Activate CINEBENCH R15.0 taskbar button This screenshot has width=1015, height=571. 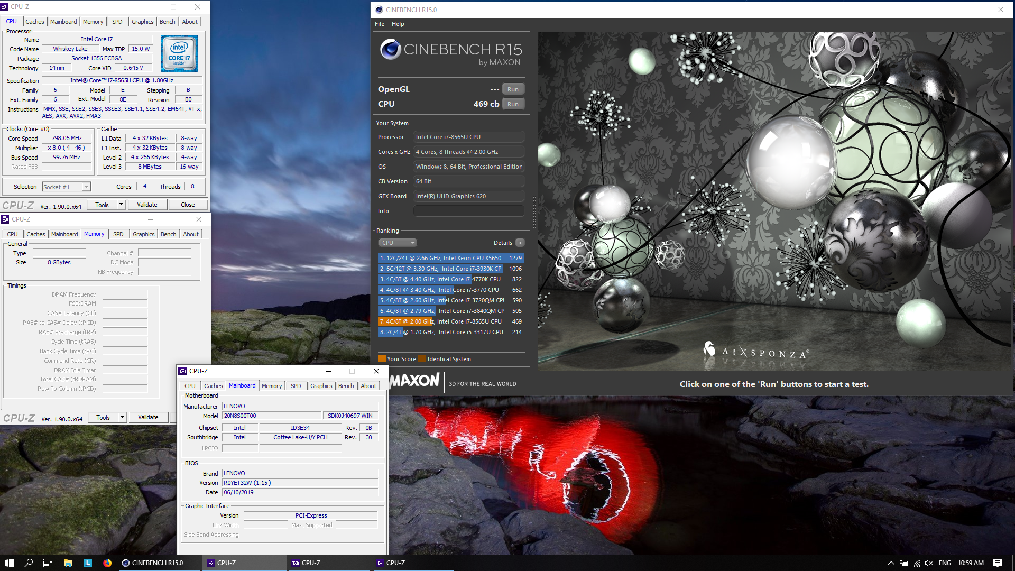159,563
